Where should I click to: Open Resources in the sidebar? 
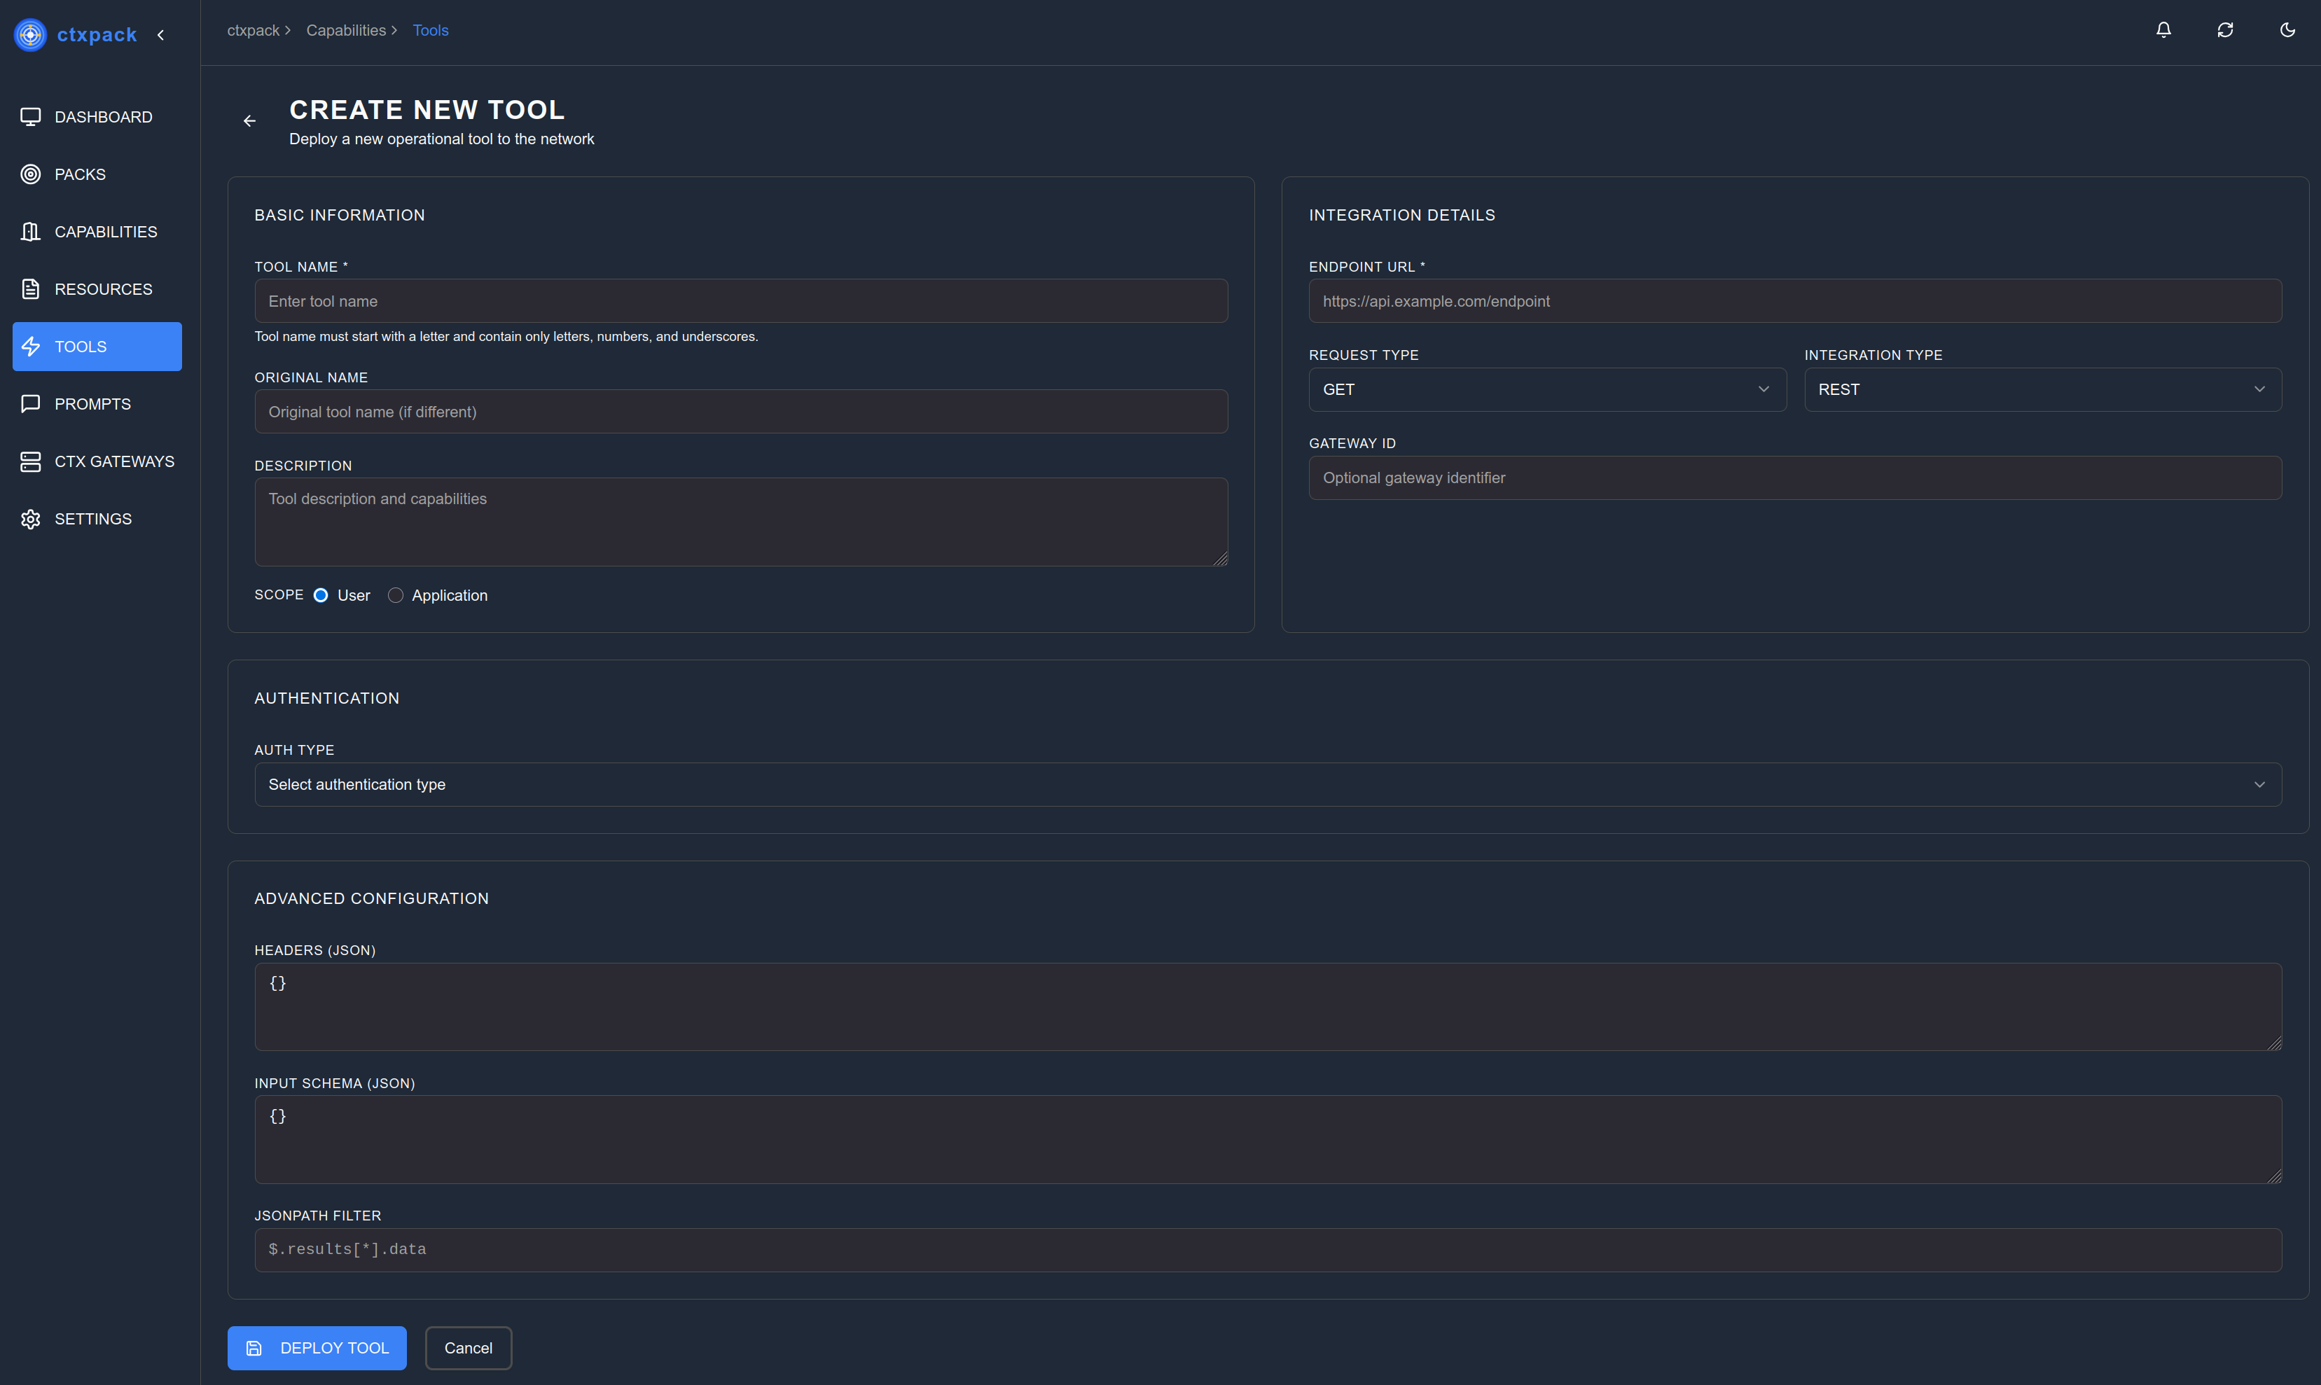coord(97,289)
